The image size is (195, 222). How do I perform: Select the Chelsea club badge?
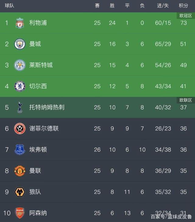coord(20,86)
